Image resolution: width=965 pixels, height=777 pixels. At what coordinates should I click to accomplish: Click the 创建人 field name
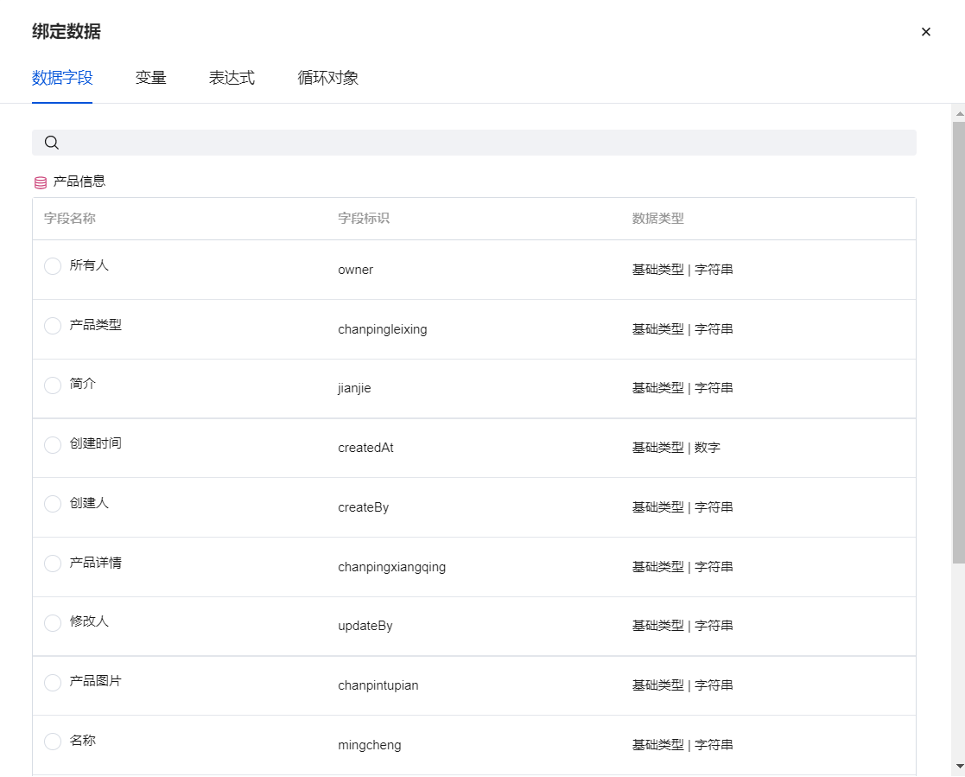pyautogui.click(x=89, y=503)
